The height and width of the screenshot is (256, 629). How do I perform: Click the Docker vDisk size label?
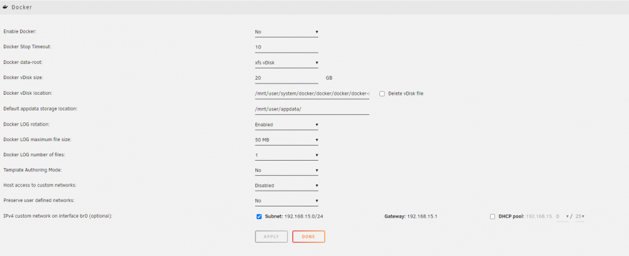coord(23,78)
